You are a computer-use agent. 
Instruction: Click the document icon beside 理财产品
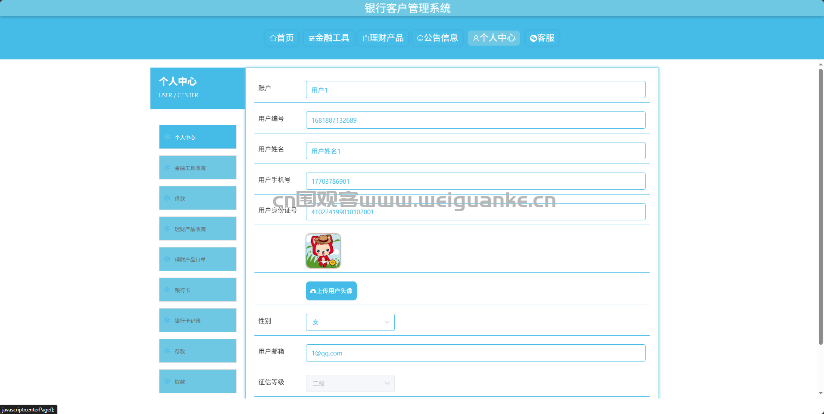point(366,38)
